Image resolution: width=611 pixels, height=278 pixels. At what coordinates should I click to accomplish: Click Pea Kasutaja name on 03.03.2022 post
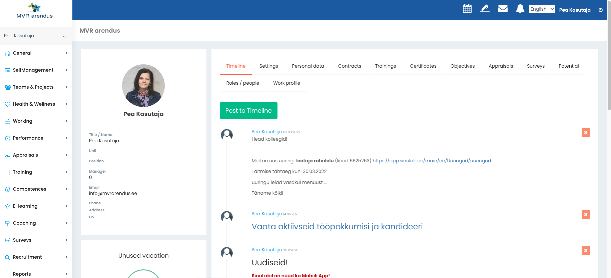[x=266, y=132]
